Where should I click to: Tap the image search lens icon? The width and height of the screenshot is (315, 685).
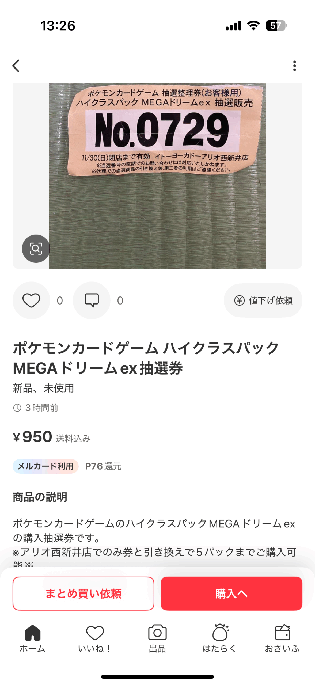coord(36,249)
